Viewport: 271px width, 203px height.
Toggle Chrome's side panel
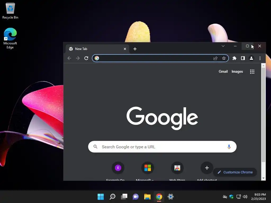point(243,58)
